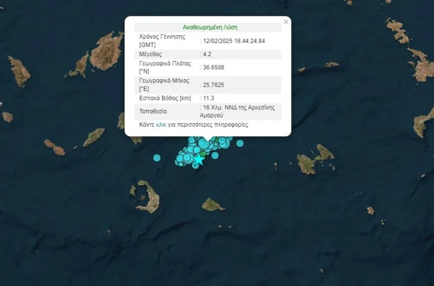Close the earthquake info popup

coord(286,22)
